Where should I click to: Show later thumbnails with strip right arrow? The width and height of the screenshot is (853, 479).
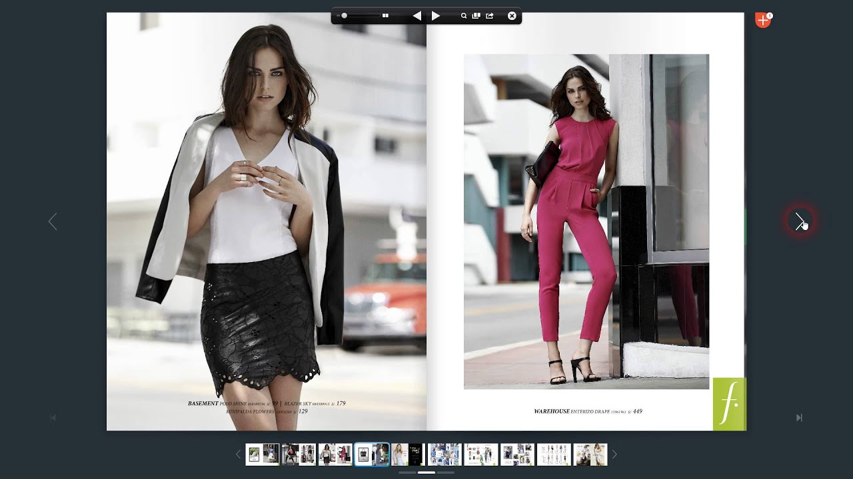pos(614,454)
